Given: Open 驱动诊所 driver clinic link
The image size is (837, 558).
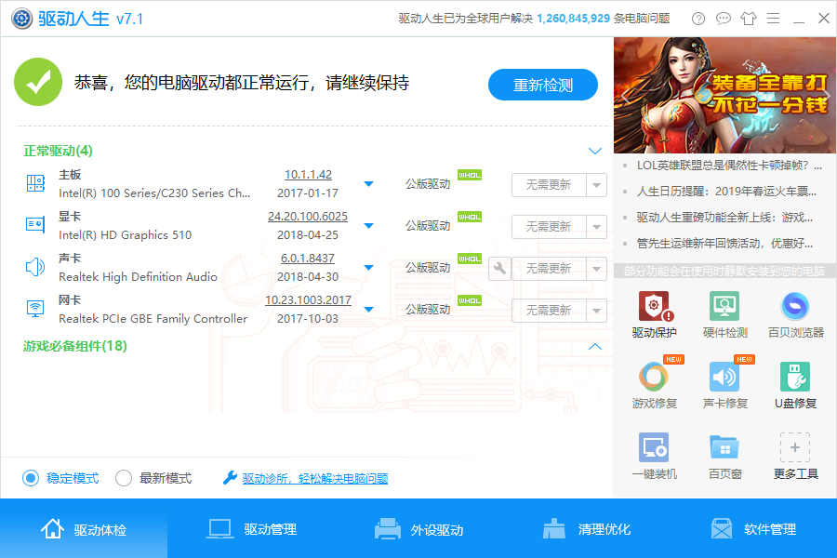Looking at the screenshot, I should 314,479.
